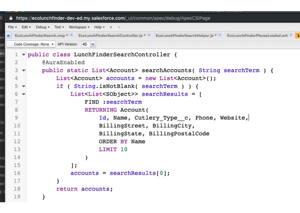
Task: Click the back navigation arrow beside Help
Action: [111, 27]
